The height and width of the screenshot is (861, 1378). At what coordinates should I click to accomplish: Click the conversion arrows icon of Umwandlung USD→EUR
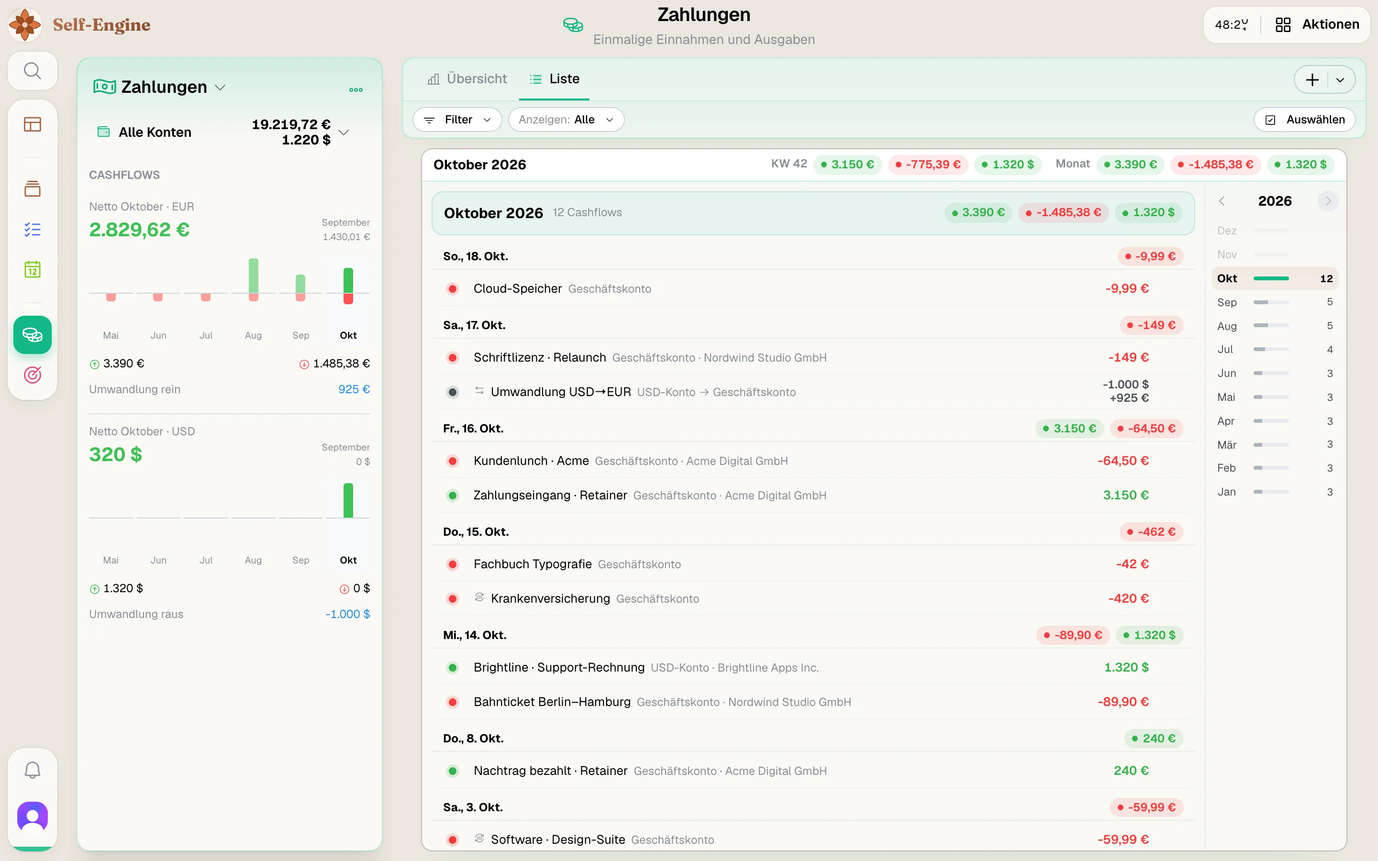click(x=479, y=391)
